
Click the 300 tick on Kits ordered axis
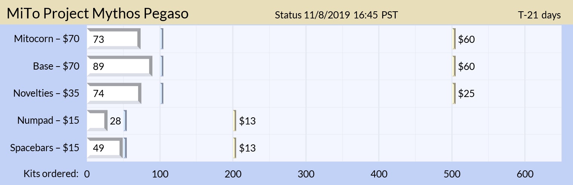coord(306,174)
